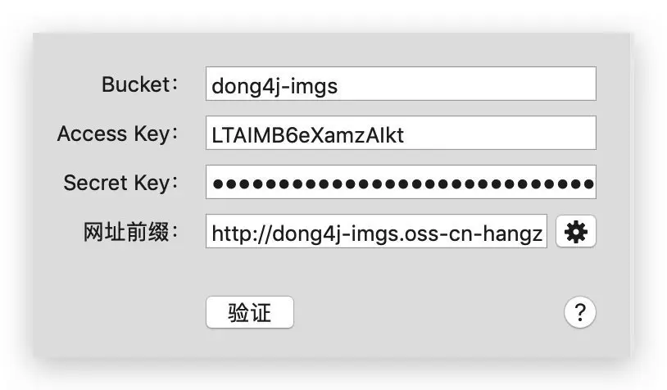Click the hidden password dots

(x=401, y=184)
